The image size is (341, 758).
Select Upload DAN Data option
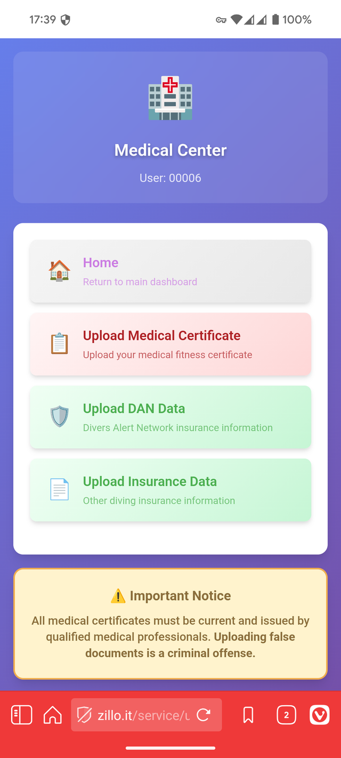coord(170,417)
